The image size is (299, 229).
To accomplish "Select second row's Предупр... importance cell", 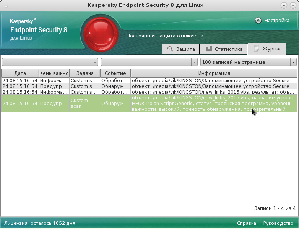I will tap(54, 86).
